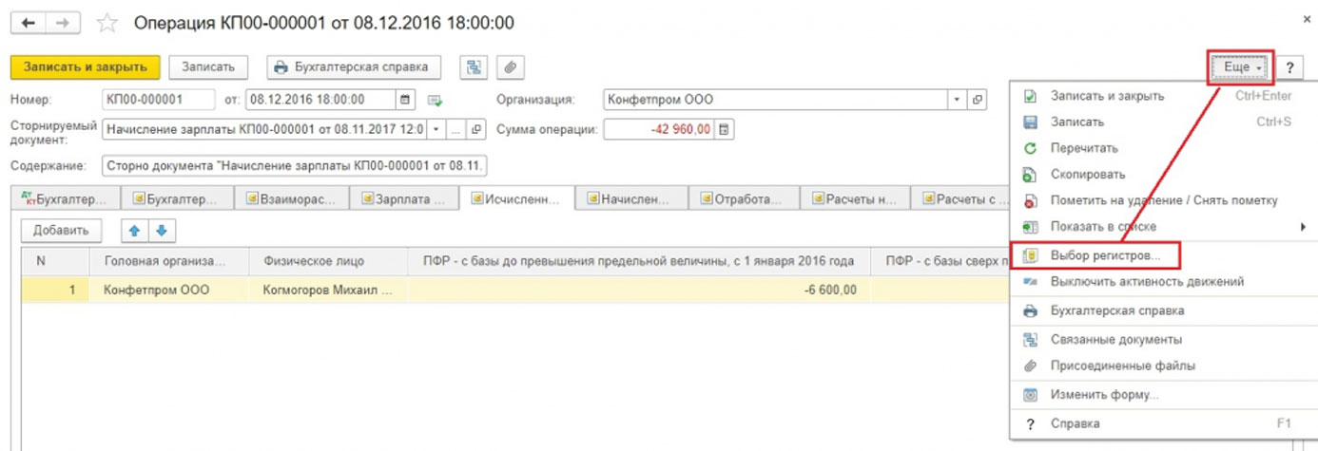Click the back navigation arrow
The height and width of the screenshot is (451, 1318).
tap(28, 22)
